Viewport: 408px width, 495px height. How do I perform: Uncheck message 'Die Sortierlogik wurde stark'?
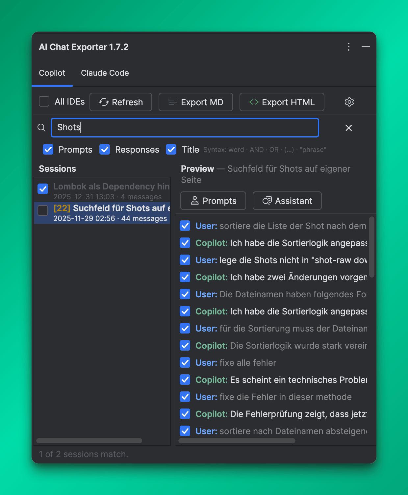(x=185, y=346)
